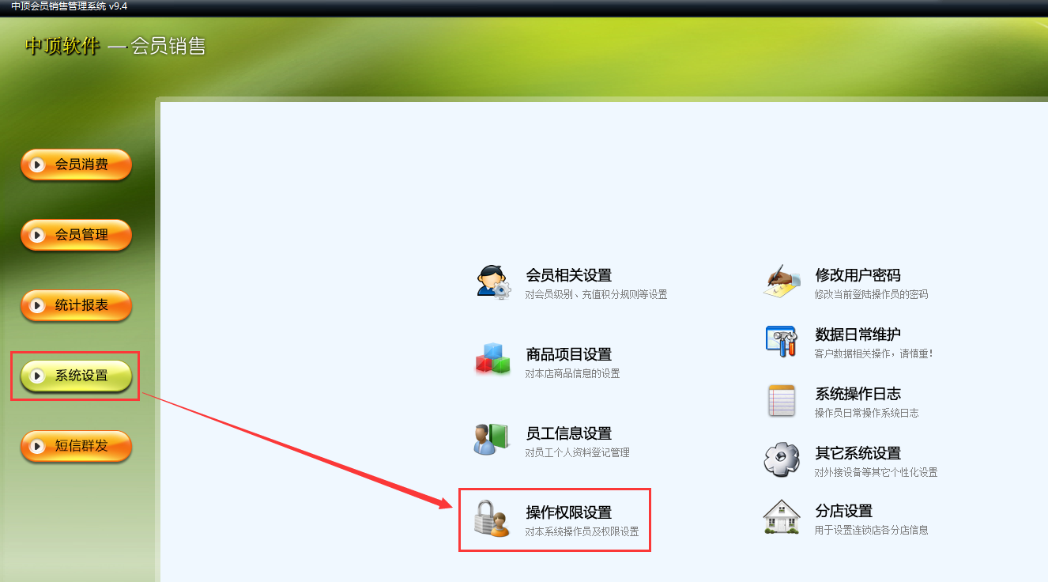Switch to the 会员消费 section
The image size is (1048, 582).
(76, 165)
